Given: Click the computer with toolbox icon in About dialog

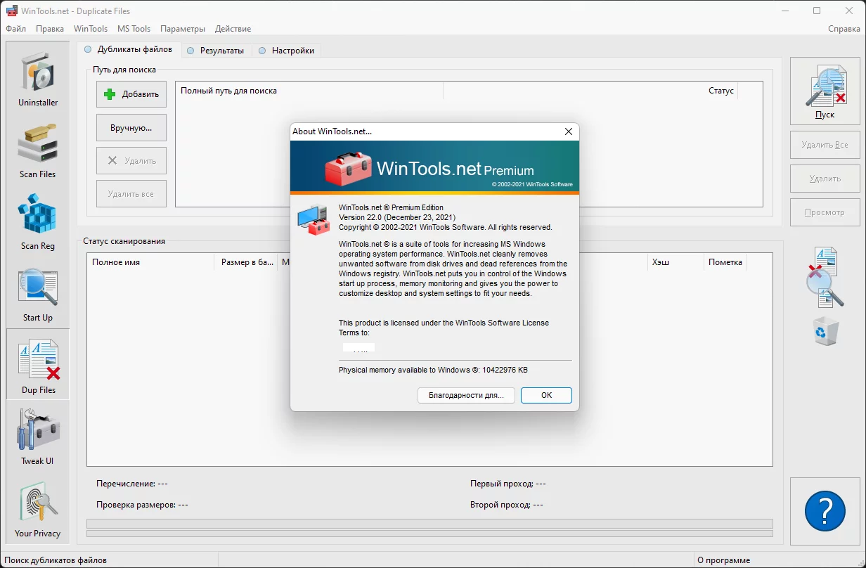Looking at the screenshot, I should coord(314,219).
